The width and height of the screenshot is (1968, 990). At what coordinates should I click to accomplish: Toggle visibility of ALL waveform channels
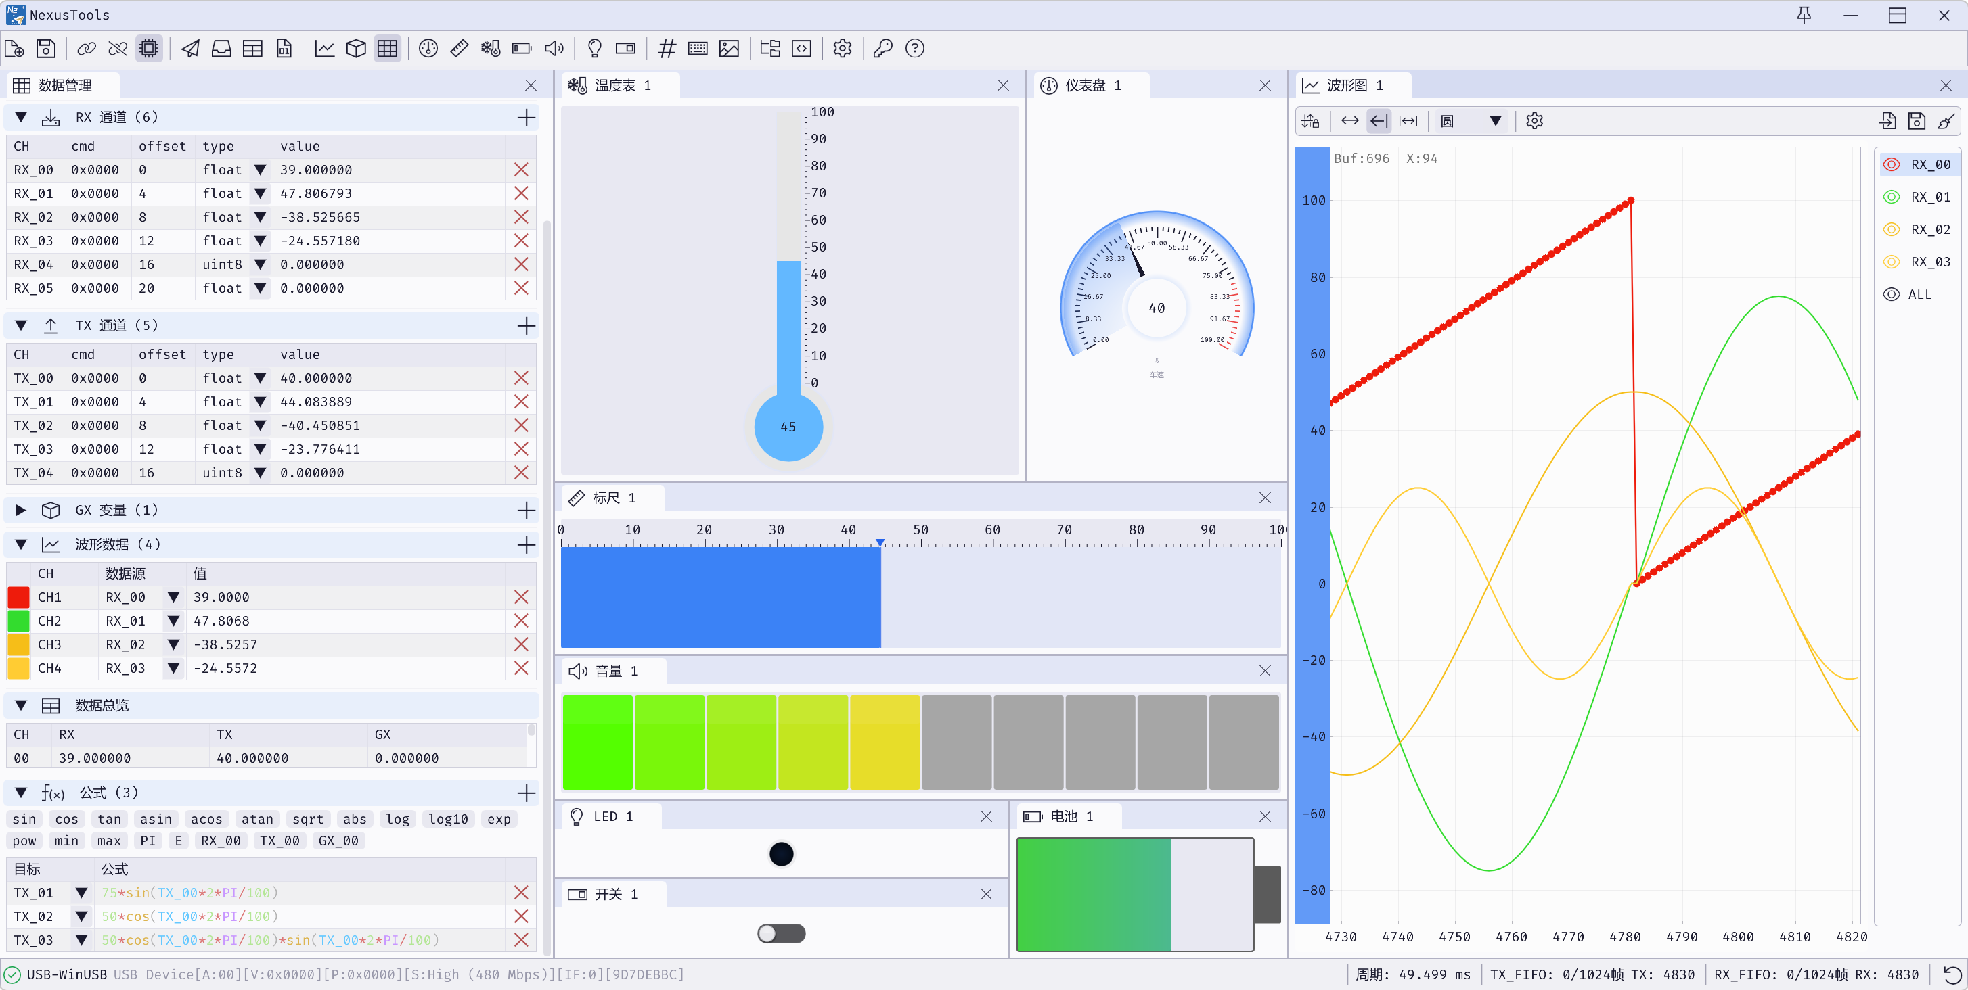(1892, 295)
